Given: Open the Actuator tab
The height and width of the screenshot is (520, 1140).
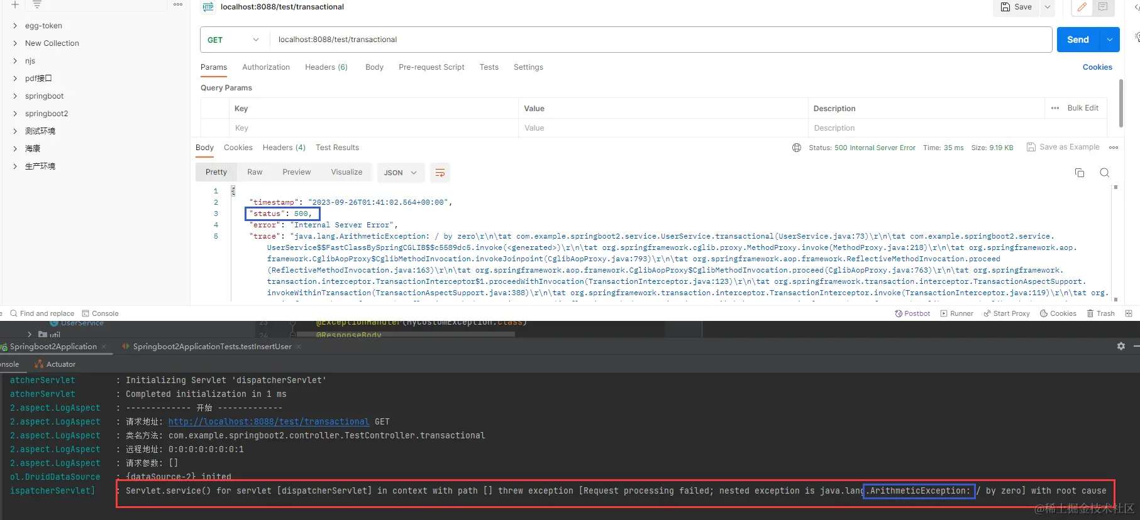Looking at the screenshot, I should [55, 364].
